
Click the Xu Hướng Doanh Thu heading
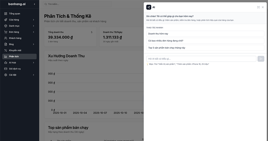click(x=66, y=56)
